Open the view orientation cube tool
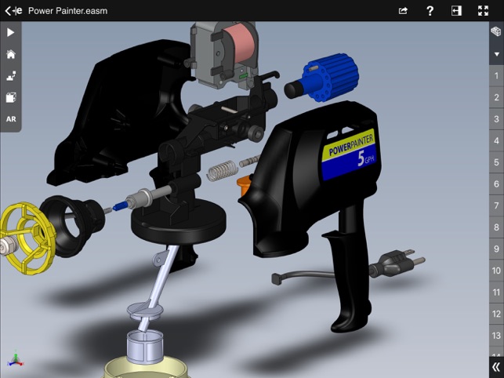504x378 pixels. coord(10,98)
